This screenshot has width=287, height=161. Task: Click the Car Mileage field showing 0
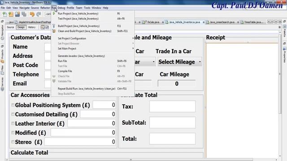pyautogui.click(x=176, y=84)
